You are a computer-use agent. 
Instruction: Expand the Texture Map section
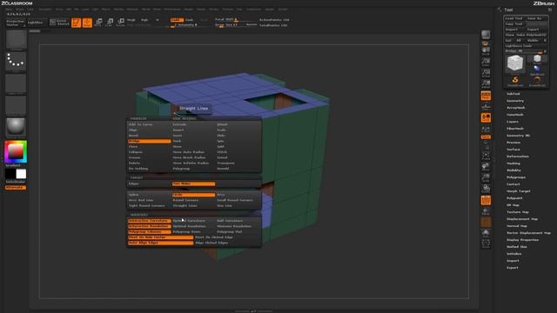[518, 212]
